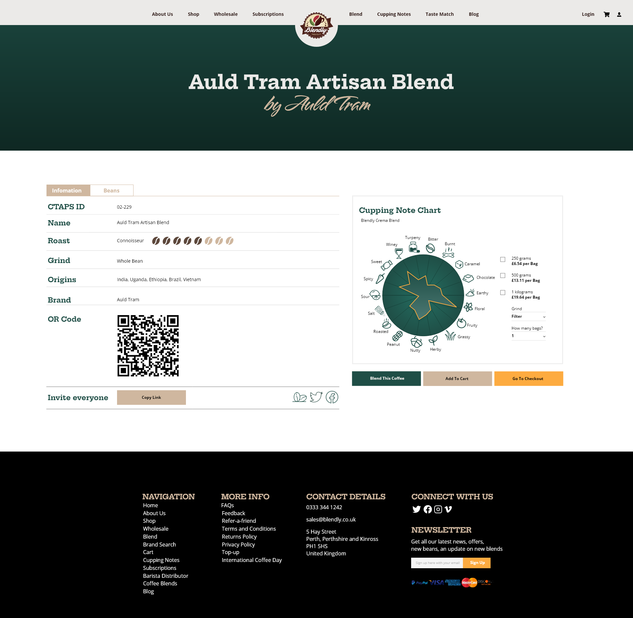Focus the newsletter email input field
The height and width of the screenshot is (618, 633).
coord(437,563)
